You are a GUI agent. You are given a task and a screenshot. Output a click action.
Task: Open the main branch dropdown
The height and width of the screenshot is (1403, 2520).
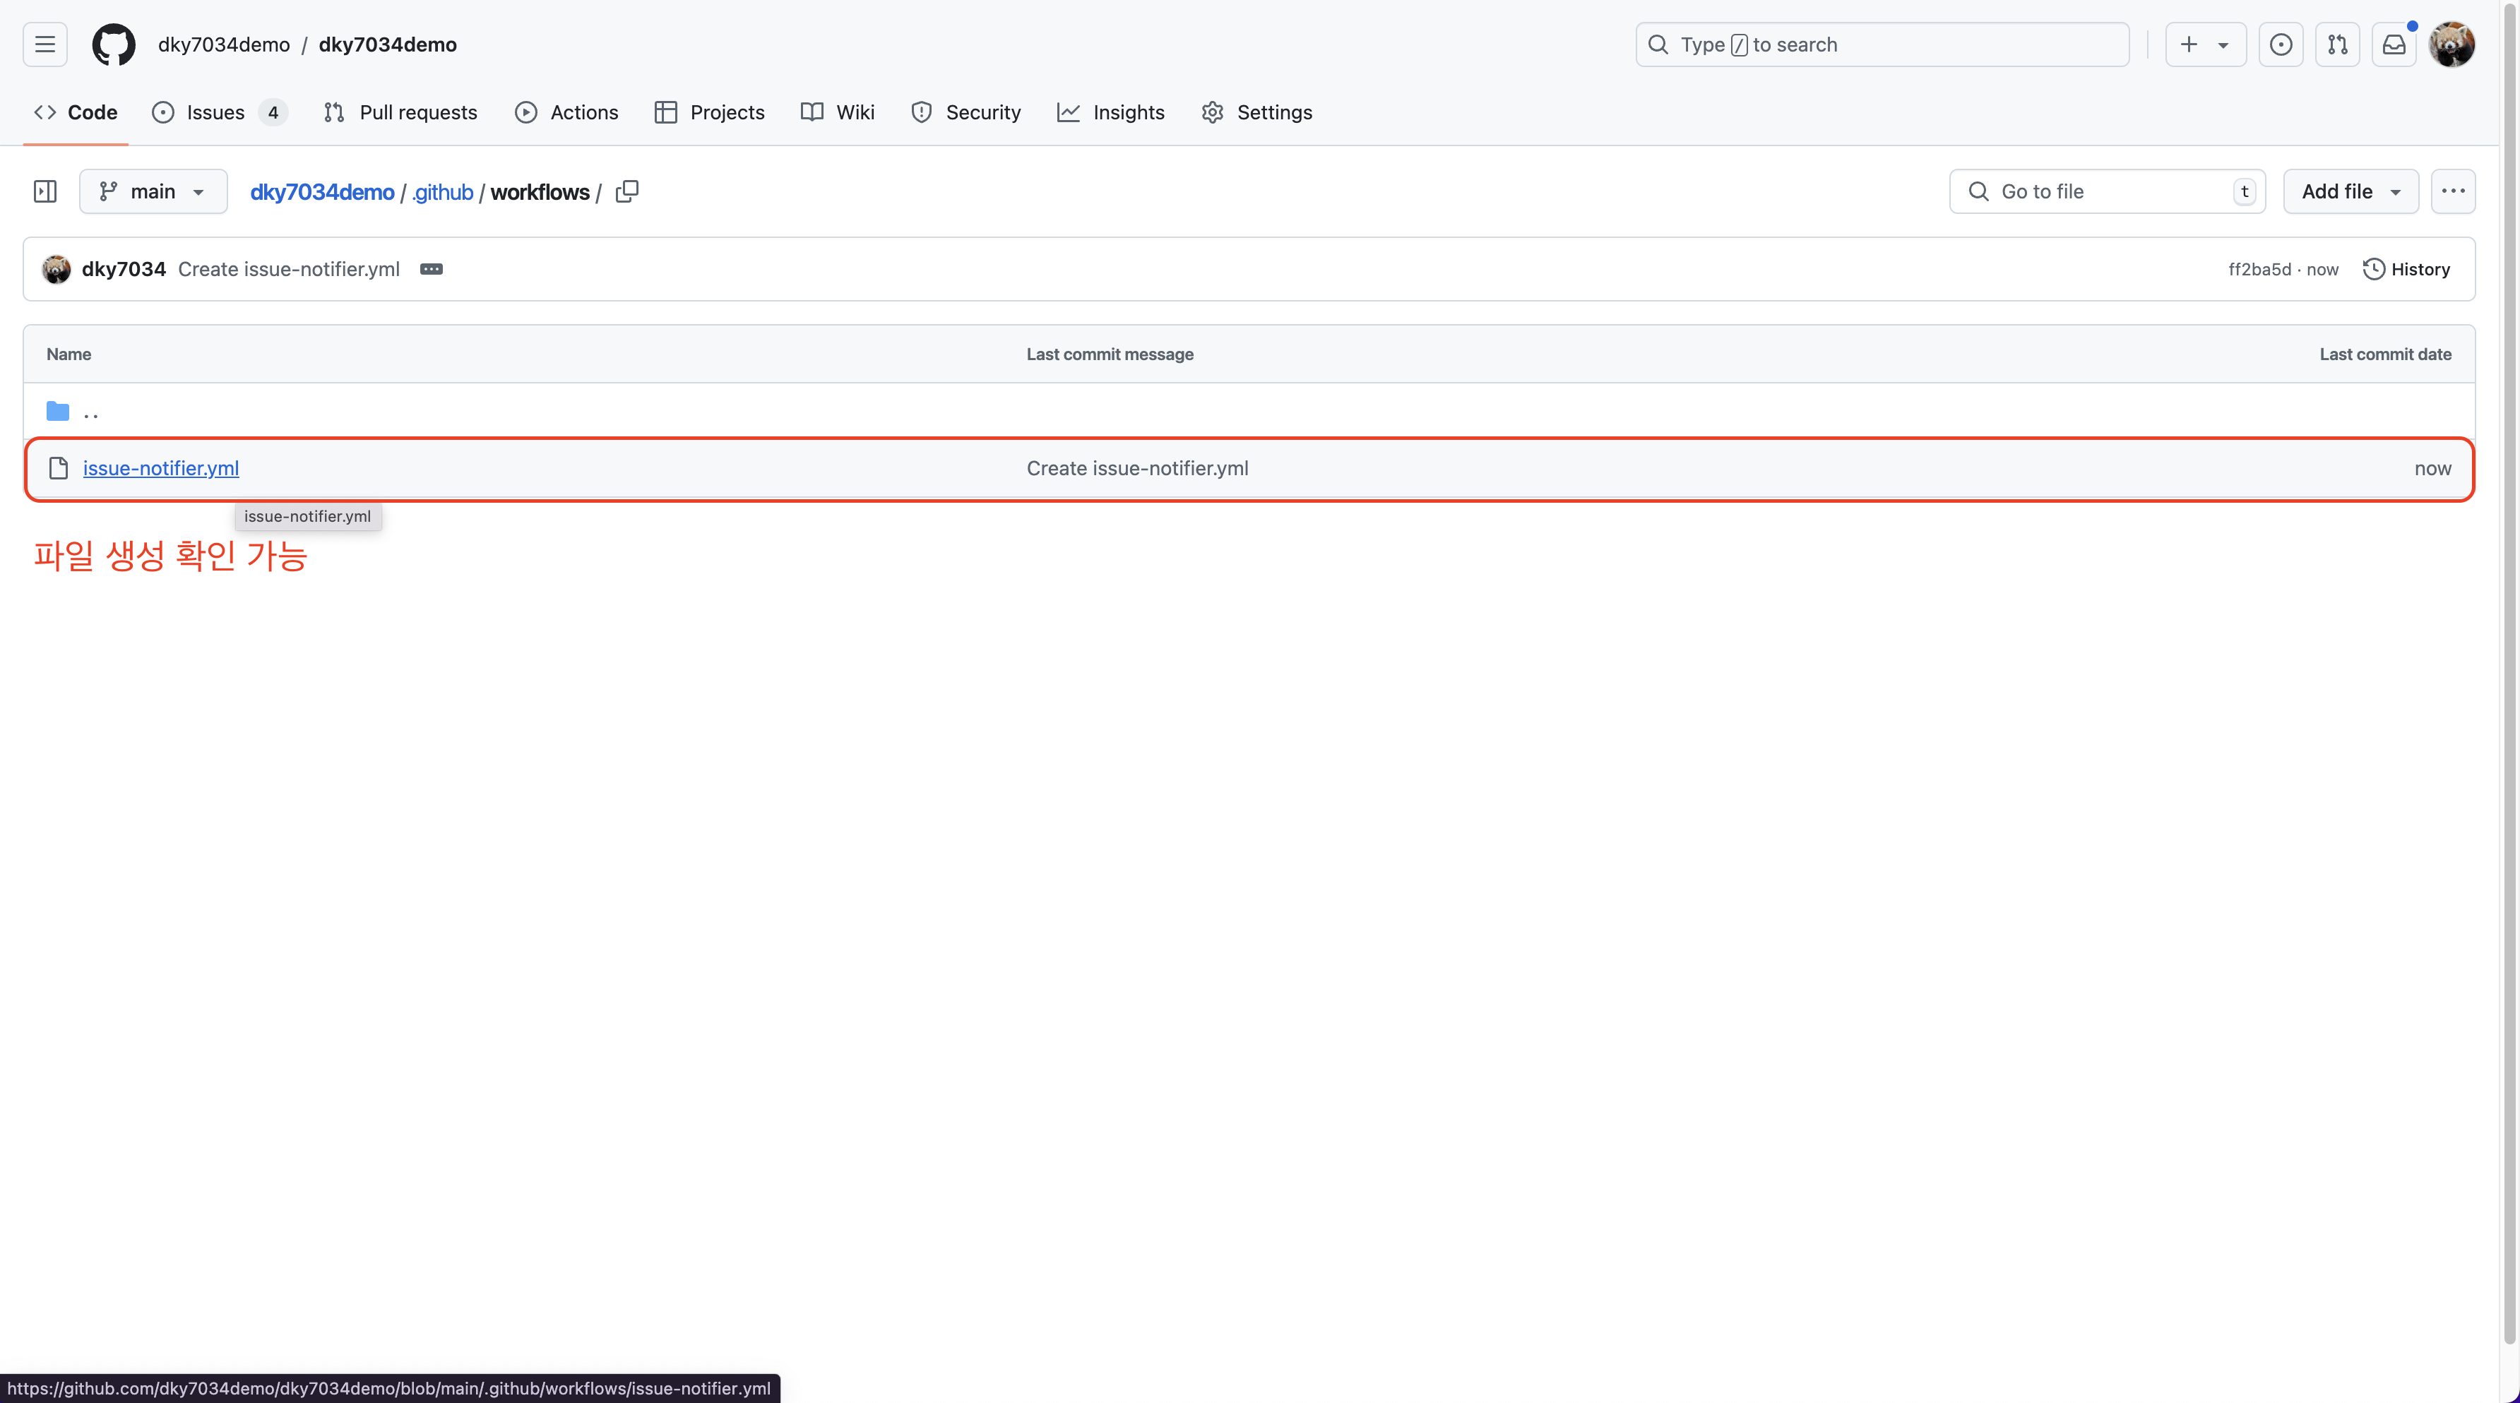[x=153, y=191]
